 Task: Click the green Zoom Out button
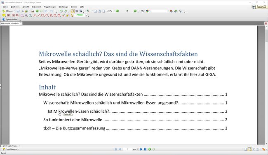click(x=118, y=11)
